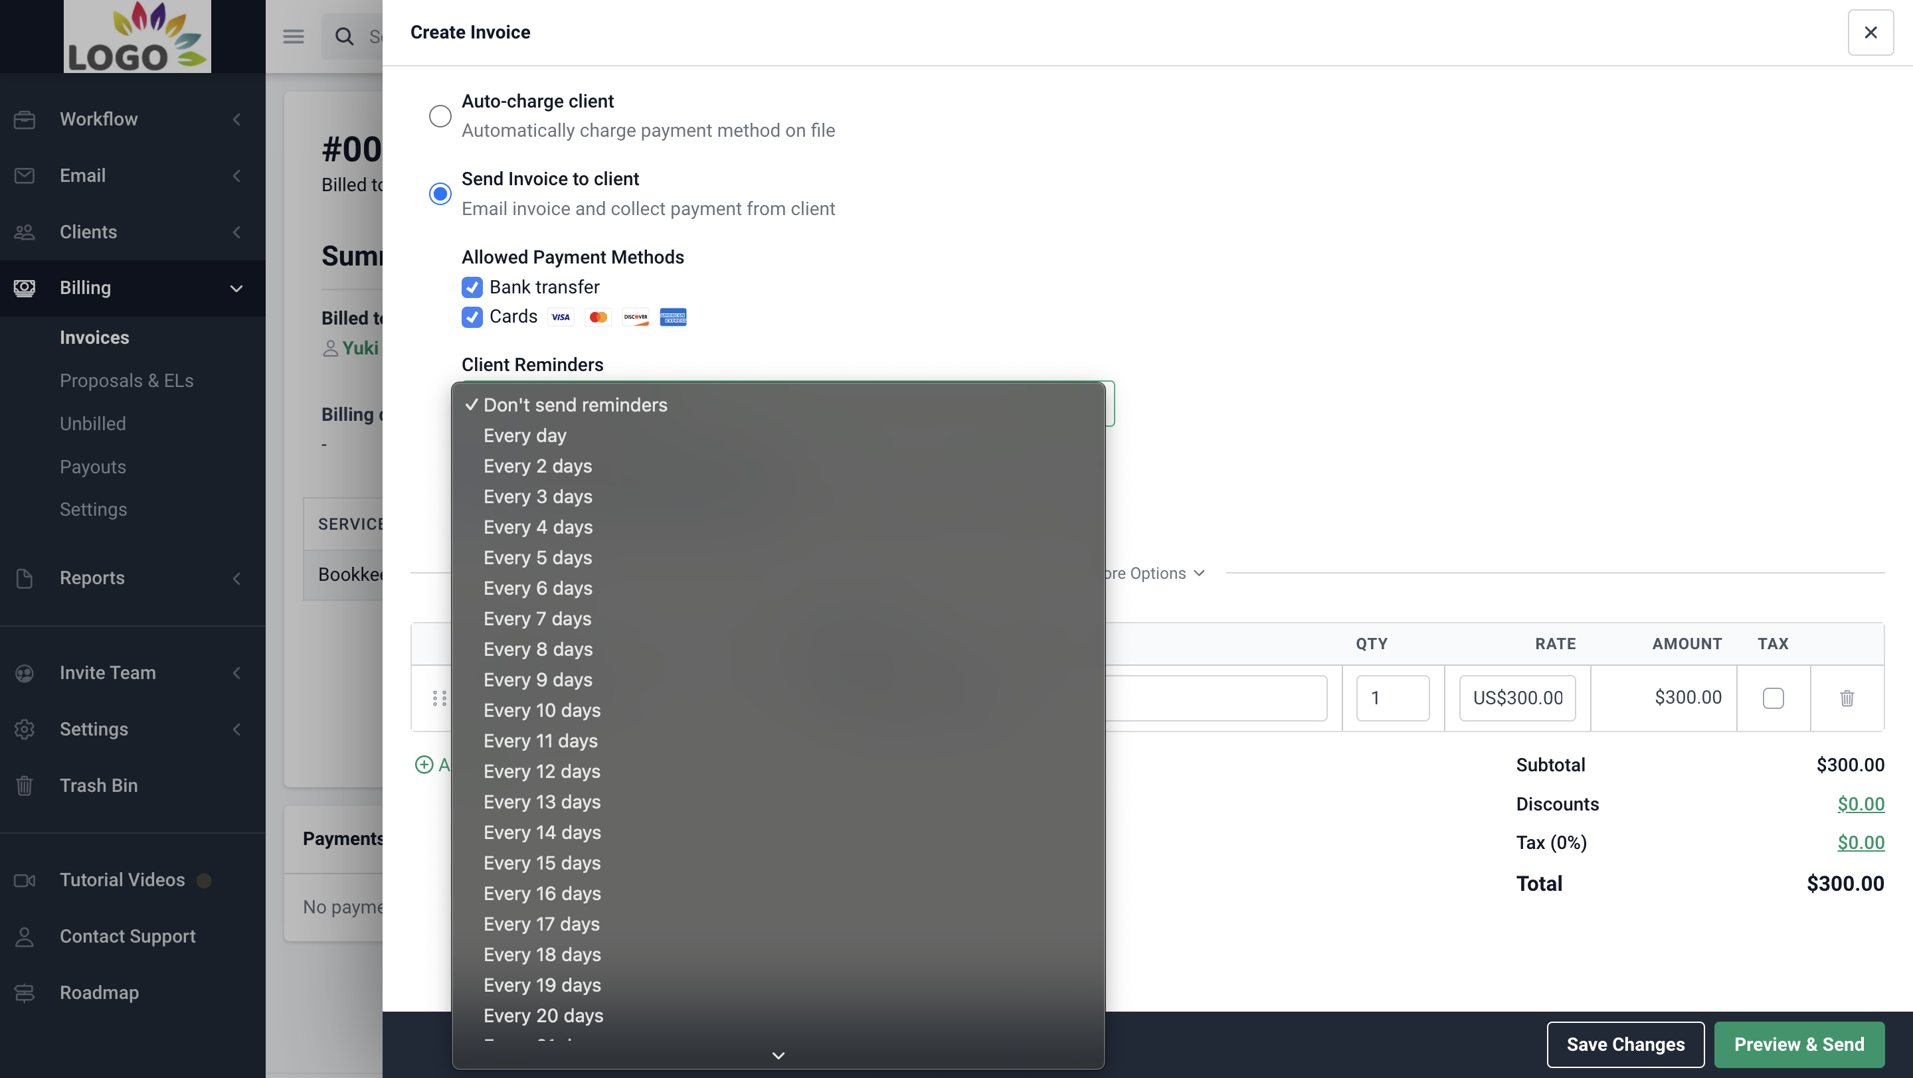
Task: Click the rate input field US$300.00
Action: click(1518, 697)
